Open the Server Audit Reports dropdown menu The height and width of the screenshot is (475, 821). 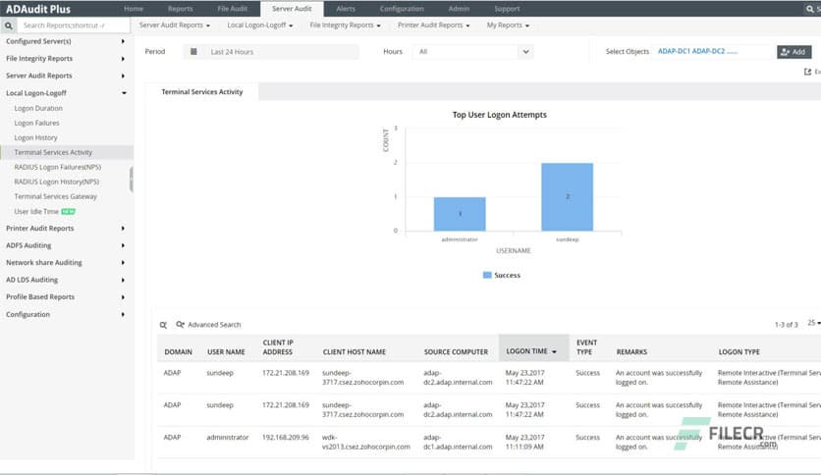click(x=175, y=26)
